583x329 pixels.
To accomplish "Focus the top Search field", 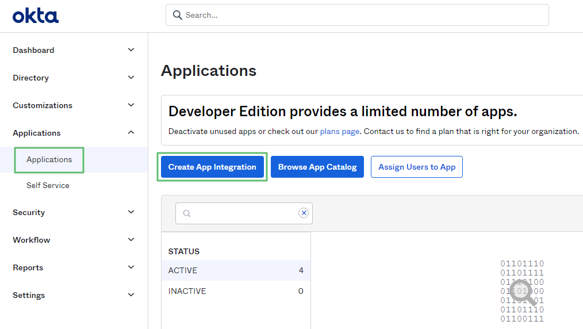I will click(x=357, y=15).
